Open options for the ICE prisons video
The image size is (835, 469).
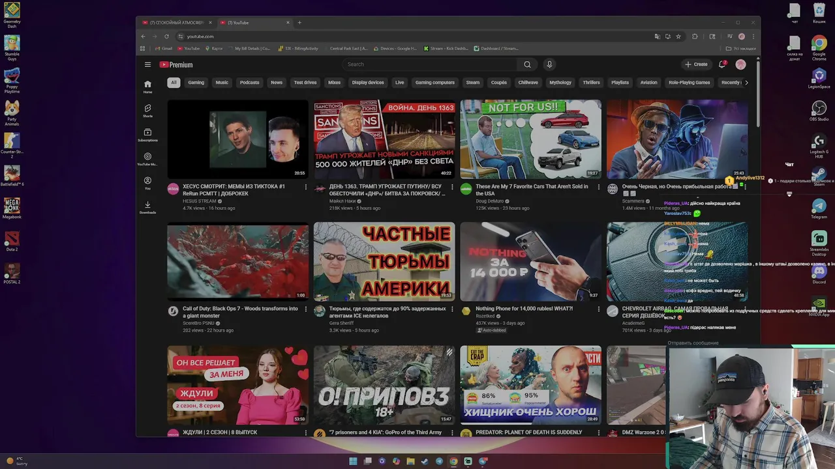tap(452, 309)
